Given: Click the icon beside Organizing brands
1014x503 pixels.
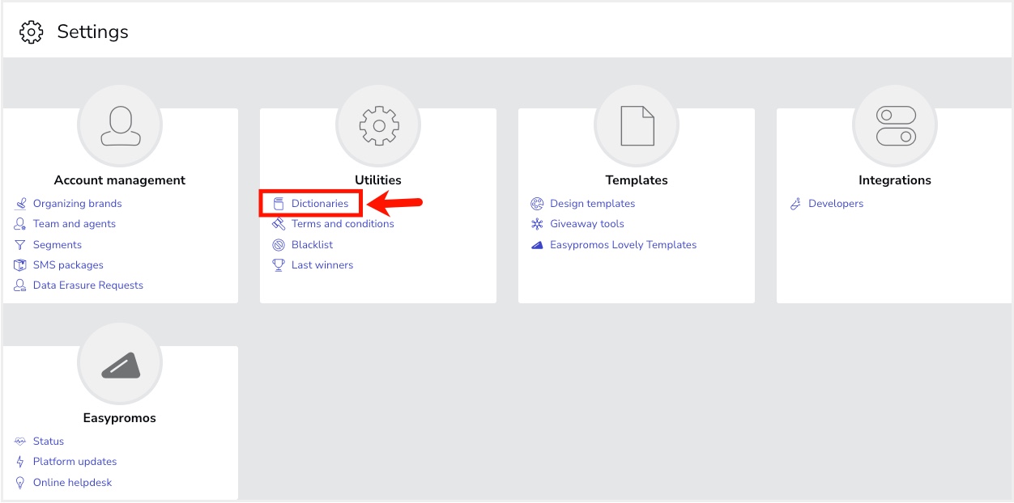Looking at the screenshot, I should tap(20, 204).
